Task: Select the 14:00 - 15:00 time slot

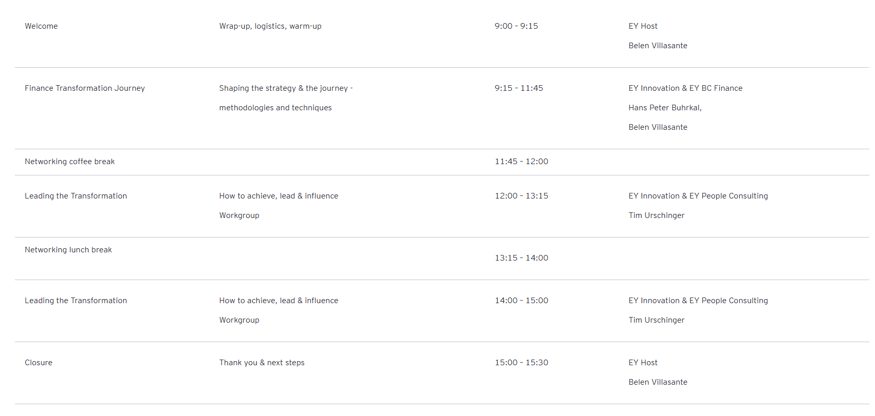Action: [x=521, y=301]
